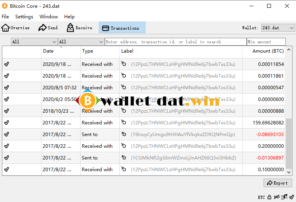Click scrollbar down arrow of transaction list
Image resolution: width=296 pixels, height=202 pixels.
pos(289,172)
